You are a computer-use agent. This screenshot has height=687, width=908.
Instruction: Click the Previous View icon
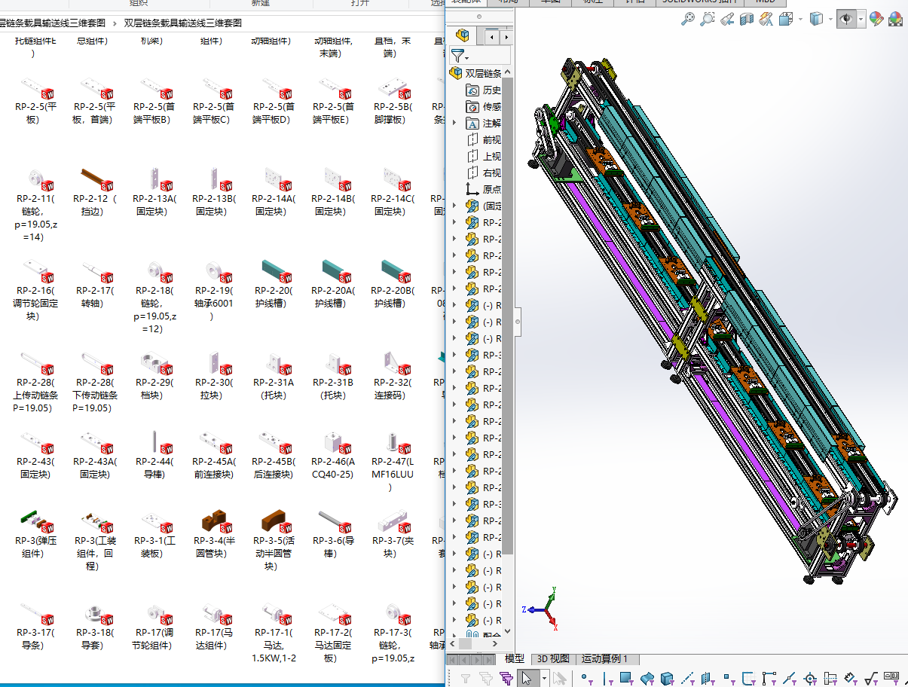[728, 20]
